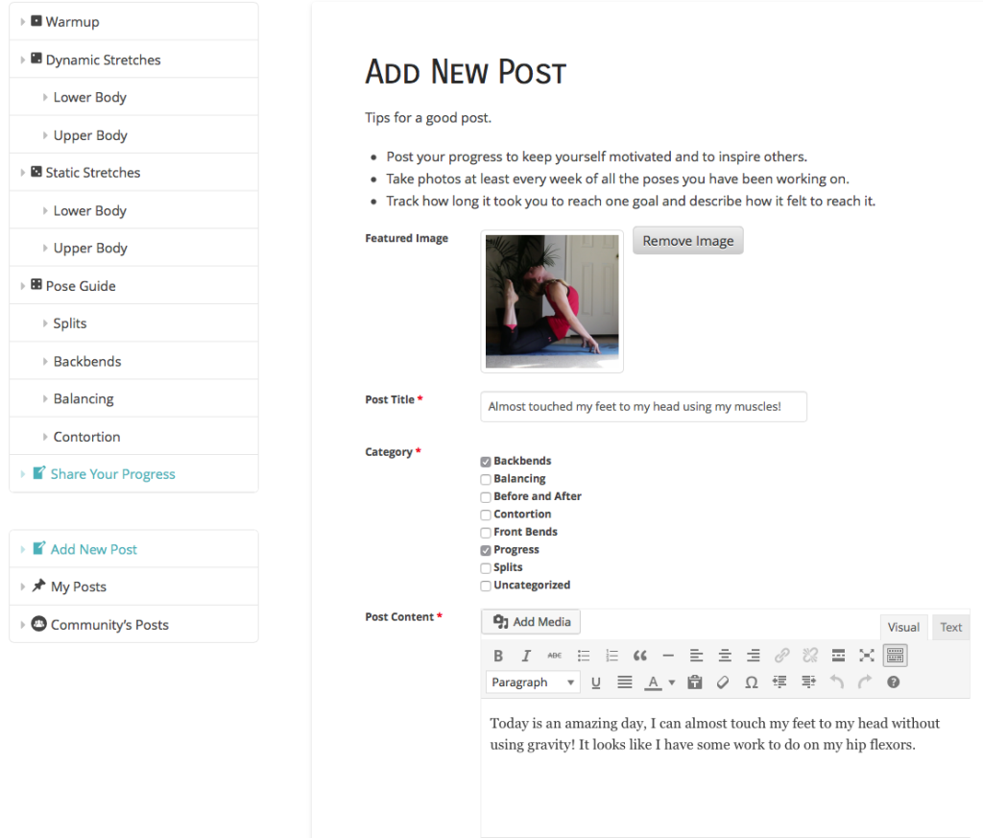Check the Before and After category
The image size is (983, 838).
tap(485, 497)
